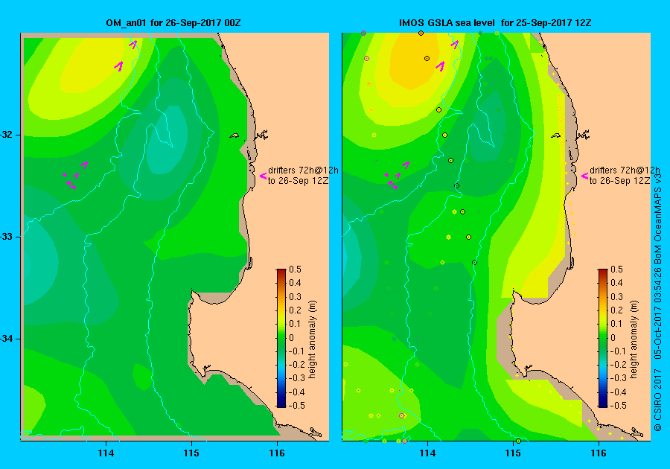Click the "height anomaly (m)" label in IMOS GSLA panel

[x=634, y=339]
